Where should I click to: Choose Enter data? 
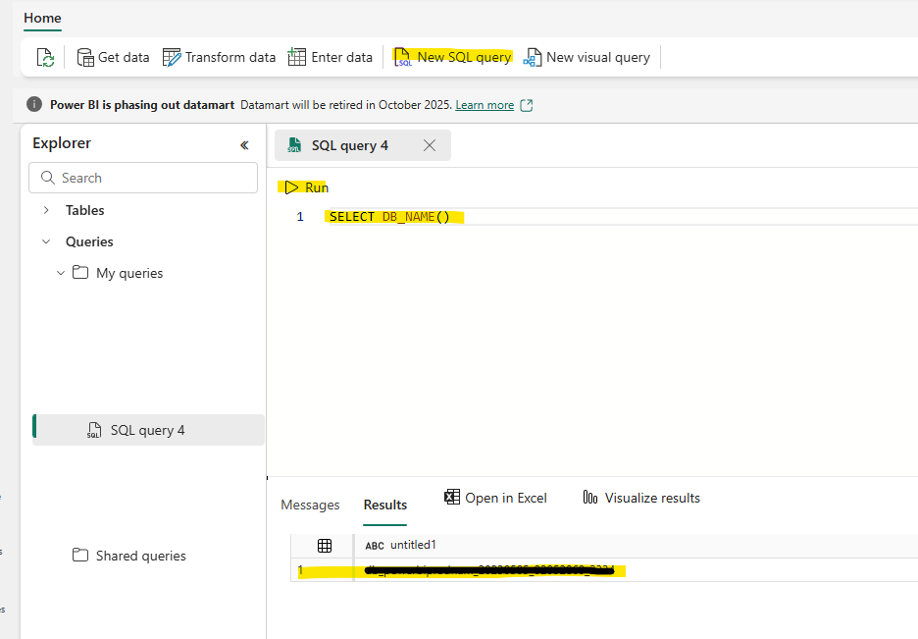pyautogui.click(x=331, y=57)
